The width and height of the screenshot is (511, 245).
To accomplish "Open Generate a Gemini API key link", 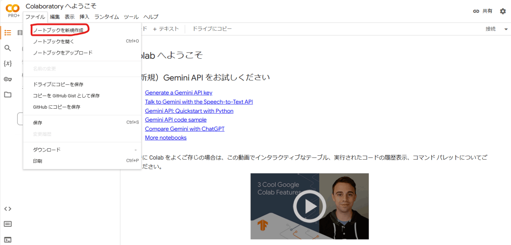I will pos(178,93).
